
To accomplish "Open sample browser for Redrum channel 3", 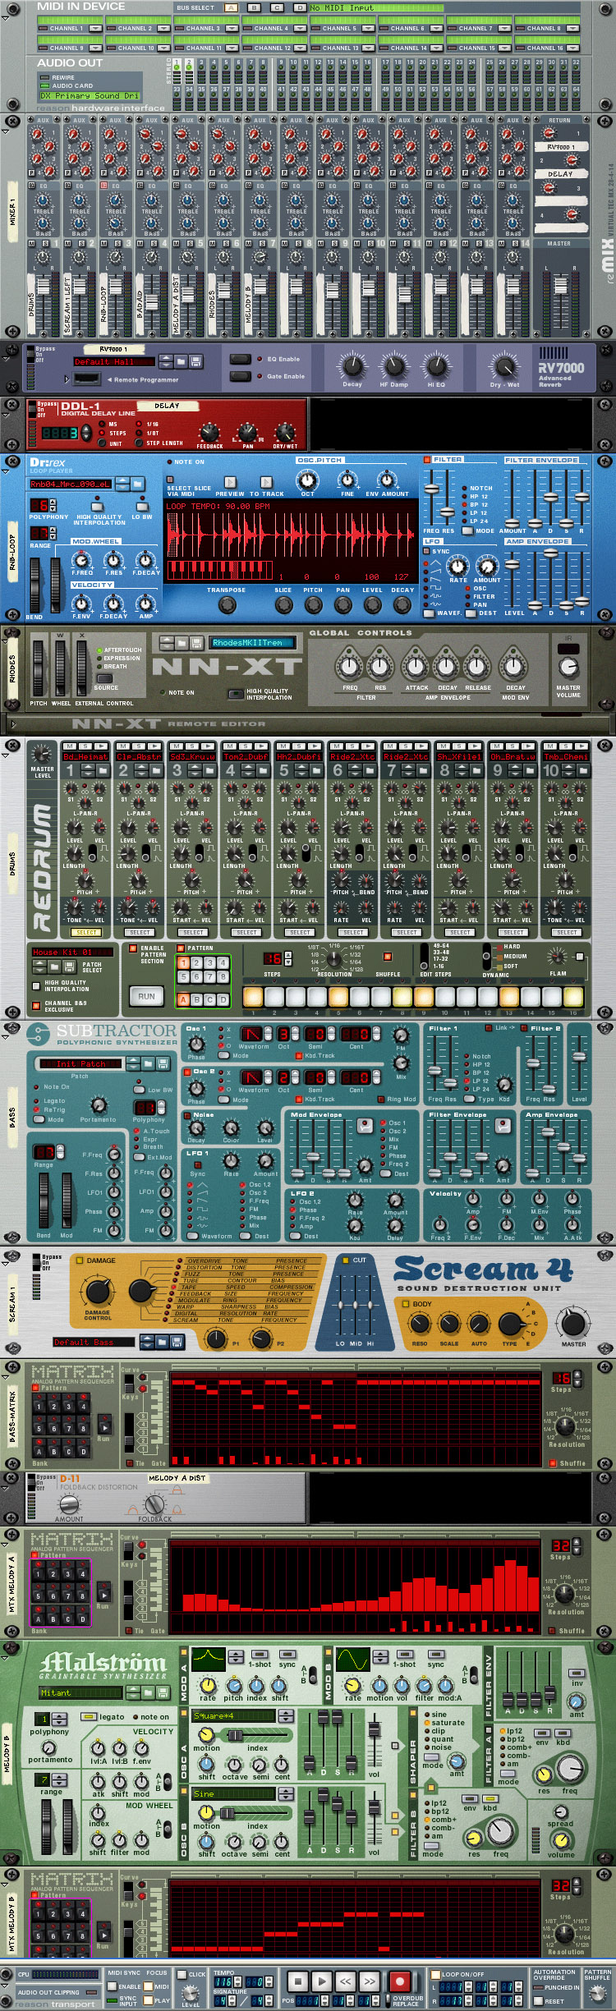I will click(x=209, y=770).
